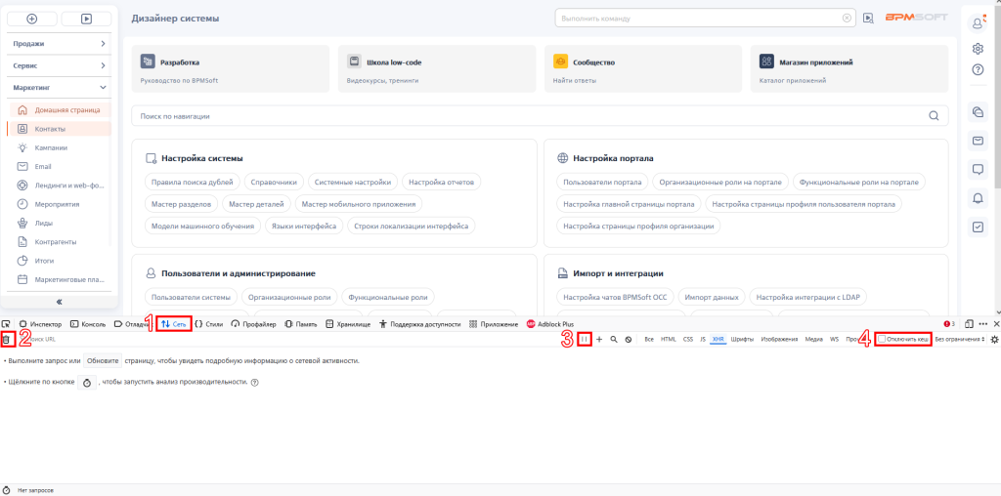Toggle the Отключить кеш checkbox
1001x496 pixels.
[x=882, y=340]
